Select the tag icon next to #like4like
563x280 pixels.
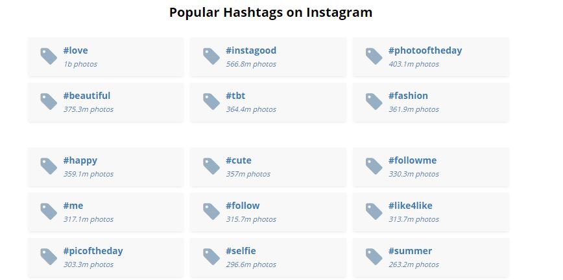pyautogui.click(x=374, y=211)
